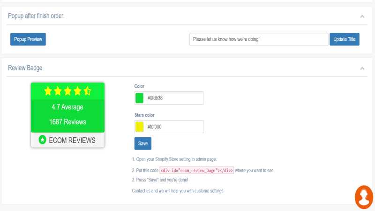Click the Popup after finish order heading
The height and width of the screenshot is (211, 375).
click(x=36, y=16)
